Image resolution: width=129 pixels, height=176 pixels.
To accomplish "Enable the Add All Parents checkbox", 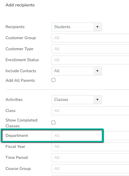I will (x=53, y=80).
